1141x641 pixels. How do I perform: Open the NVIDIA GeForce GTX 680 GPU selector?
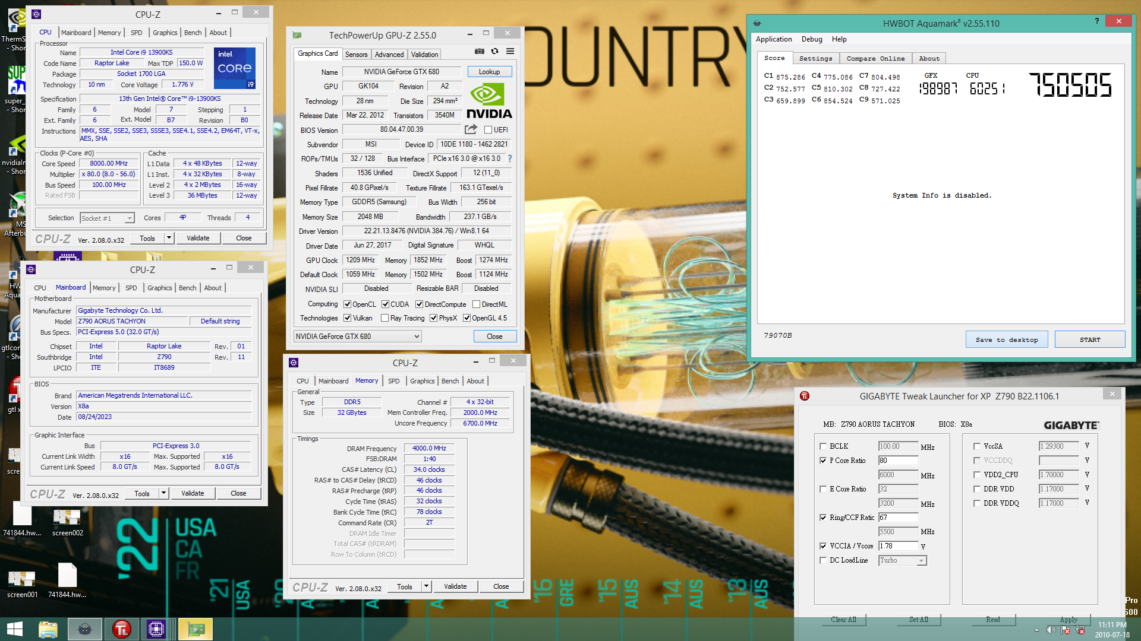357,337
